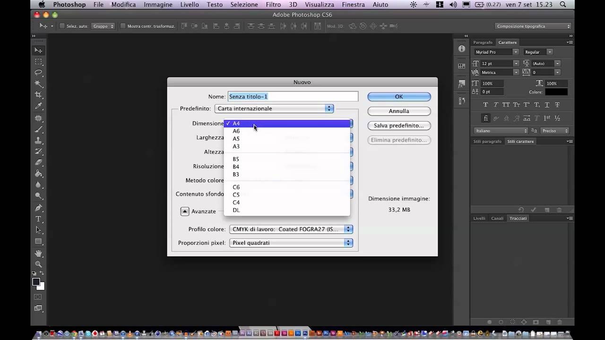
Task: Open Preciso anti-aliasing dropdown
Action: click(x=555, y=131)
